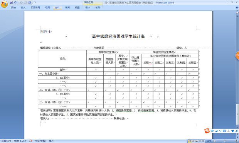Switch to Outline view
Screen dimensions: 239x143
point(200,141)
